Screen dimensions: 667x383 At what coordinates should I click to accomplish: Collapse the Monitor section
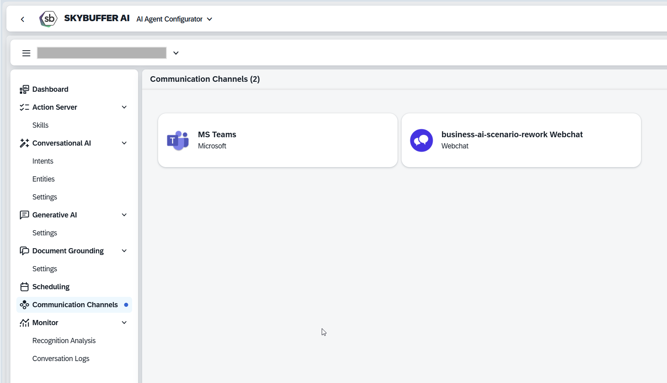click(x=124, y=323)
